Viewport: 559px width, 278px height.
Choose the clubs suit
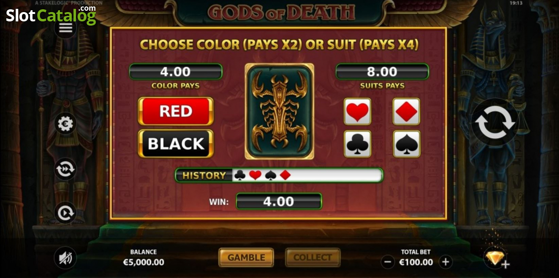click(357, 144)
